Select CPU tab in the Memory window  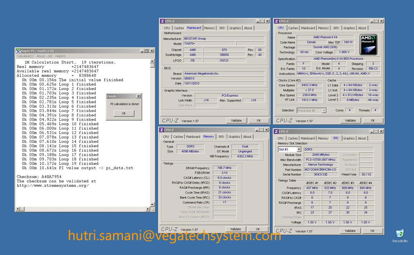pyautogui.click(x=166, y=137)
